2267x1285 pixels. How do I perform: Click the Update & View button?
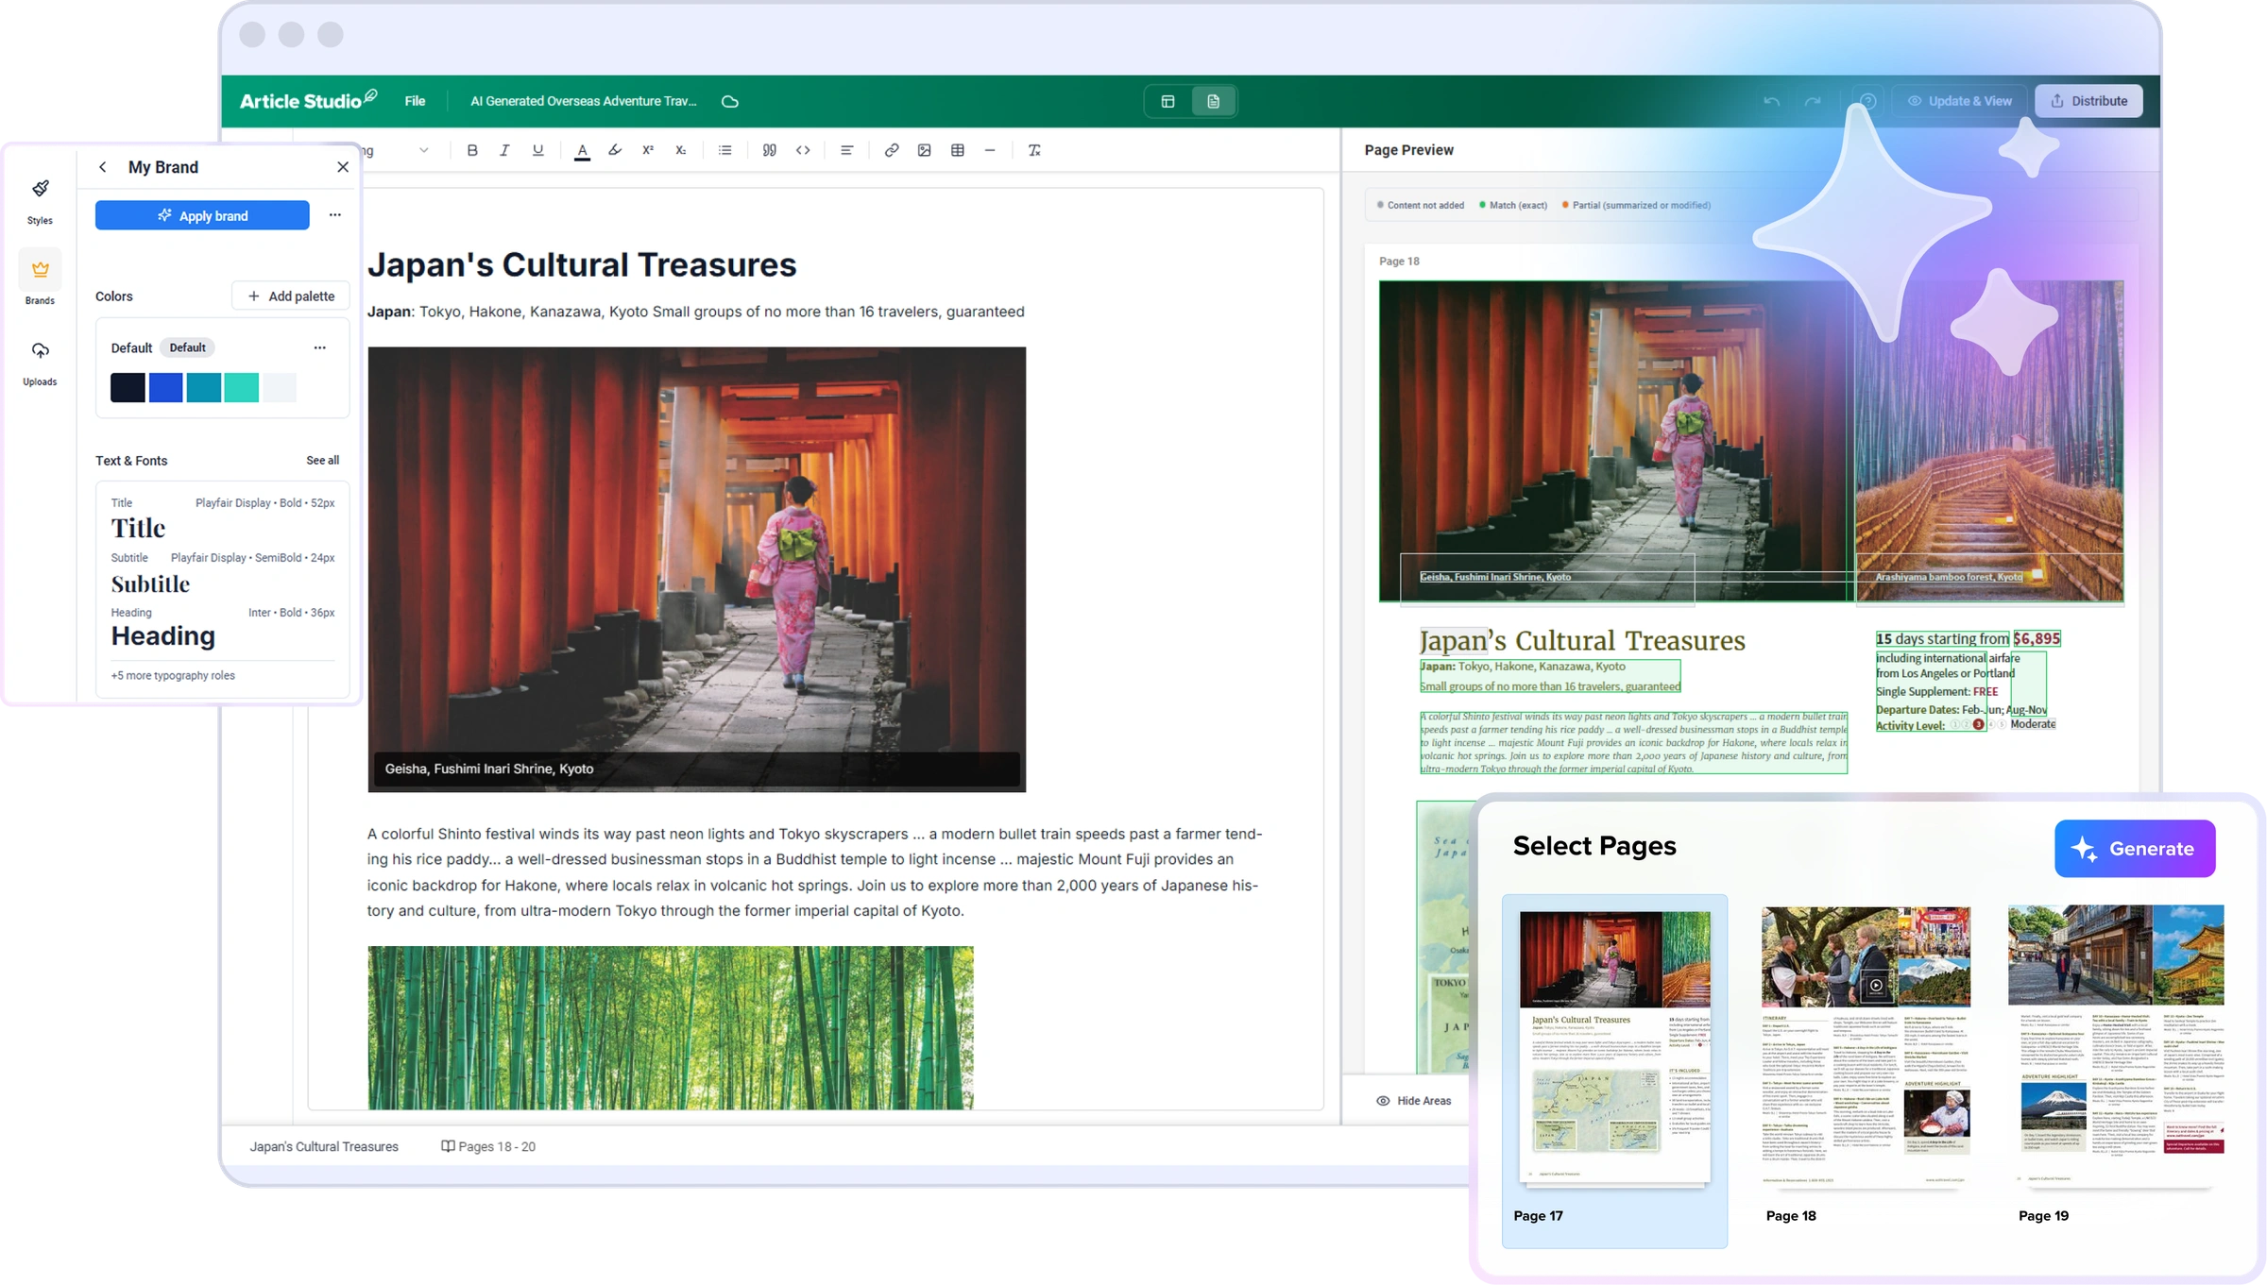[1959, 101]
